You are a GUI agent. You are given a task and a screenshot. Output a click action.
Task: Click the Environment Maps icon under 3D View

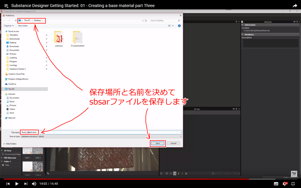pyautogui.click(x=3, y=154)
